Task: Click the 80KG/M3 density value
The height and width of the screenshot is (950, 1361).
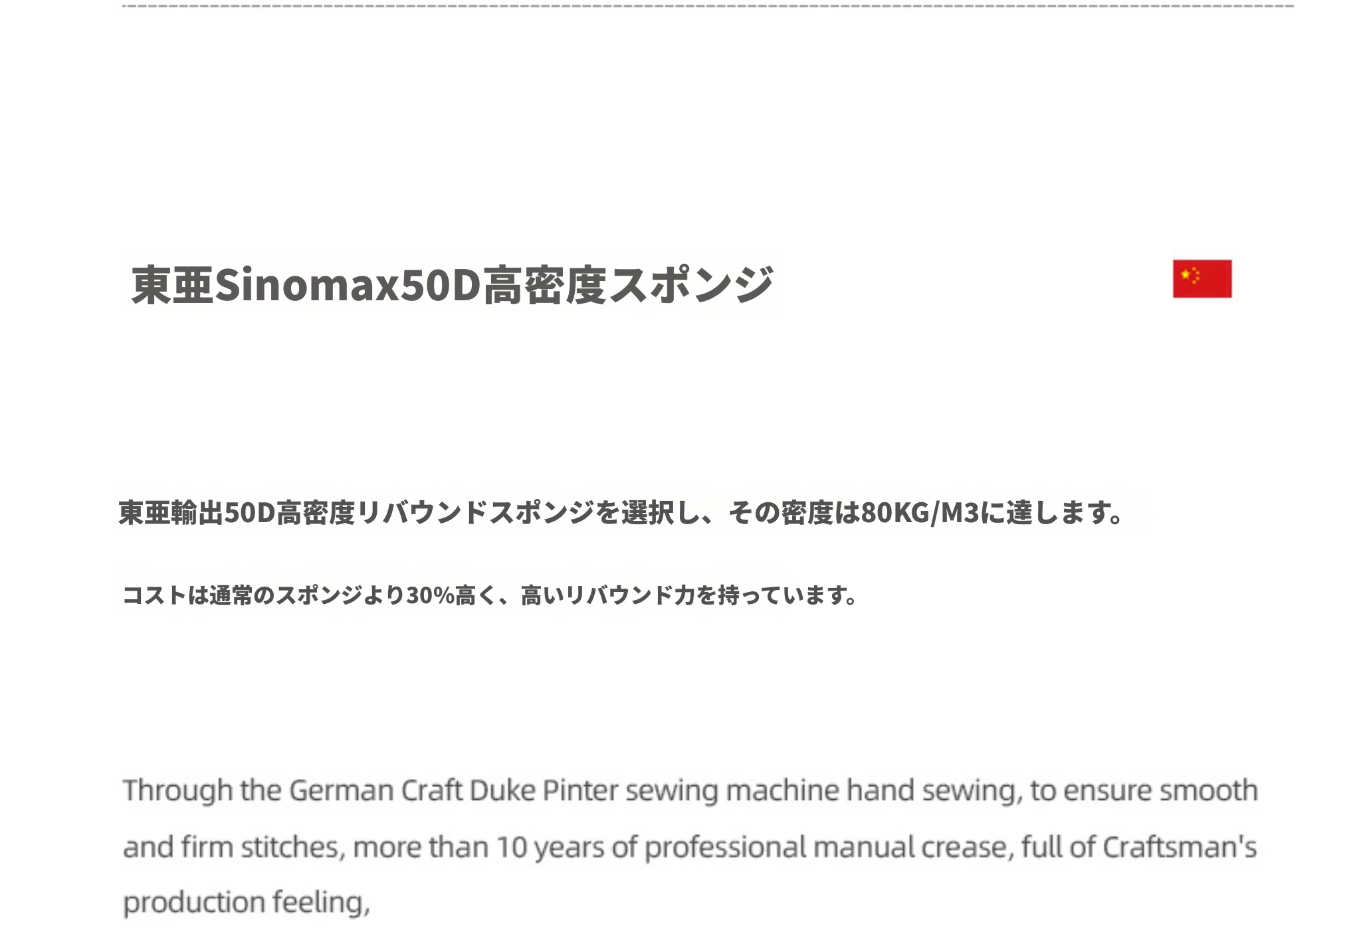Action: pos(920,513)
